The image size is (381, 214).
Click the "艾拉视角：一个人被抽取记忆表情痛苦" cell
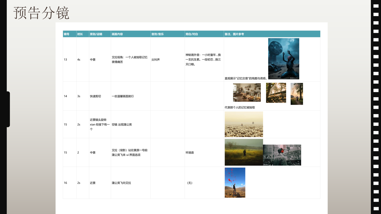[x=131, y=59]
